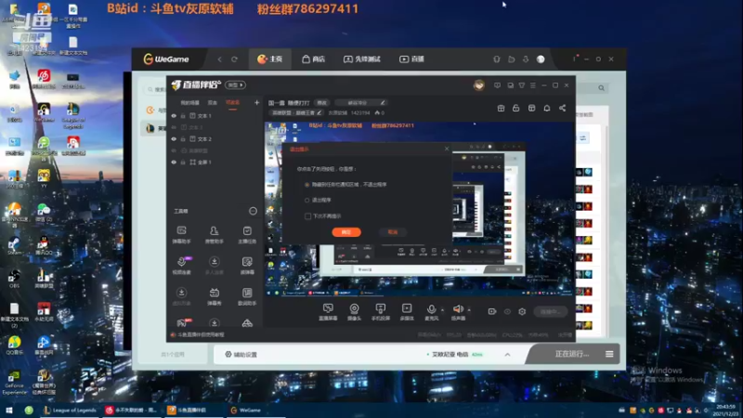The image size is (743, 418).
Task: Edit the 英雄联盟 category field
Action: [x=297, y=112]
